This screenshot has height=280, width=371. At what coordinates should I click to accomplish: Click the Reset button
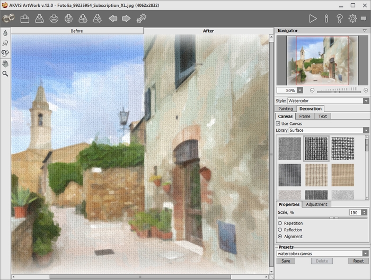[358, 261]
